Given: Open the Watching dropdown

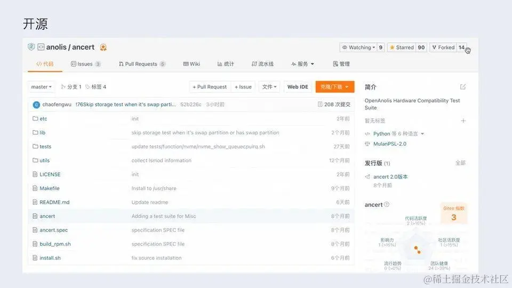Looking at the screenshot, I should [358, 47].
